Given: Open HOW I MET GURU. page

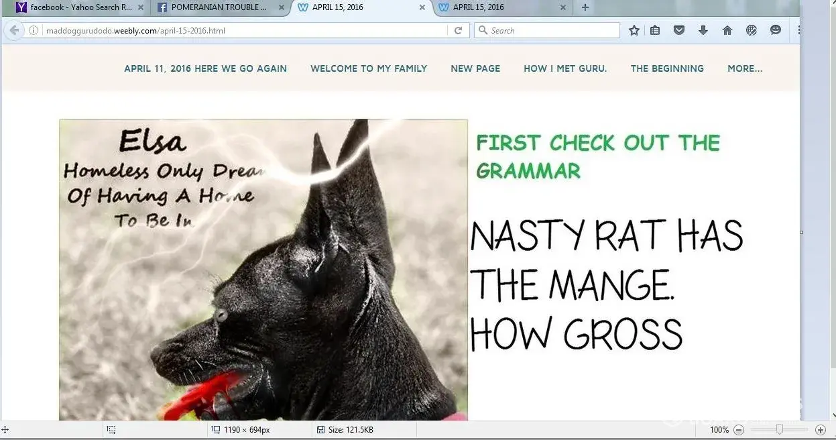Looking at the screenshot, I should point(565,68).
